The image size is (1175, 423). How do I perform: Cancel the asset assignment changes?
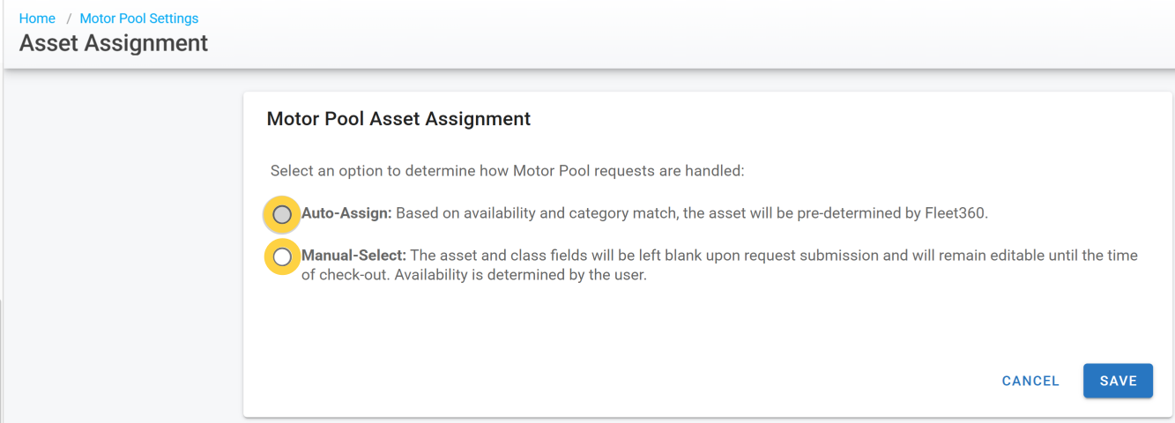tap(1030, 381)
